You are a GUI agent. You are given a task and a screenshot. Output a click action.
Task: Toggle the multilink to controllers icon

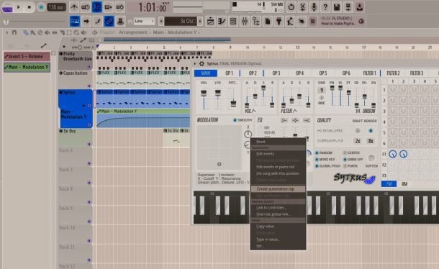(109, 21)
